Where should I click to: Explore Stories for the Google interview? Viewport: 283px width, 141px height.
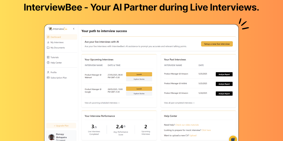pos(139,94)
